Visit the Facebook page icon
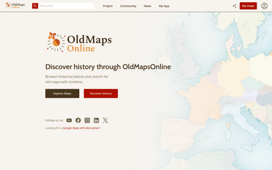272x170 pixels. [78, 120]
